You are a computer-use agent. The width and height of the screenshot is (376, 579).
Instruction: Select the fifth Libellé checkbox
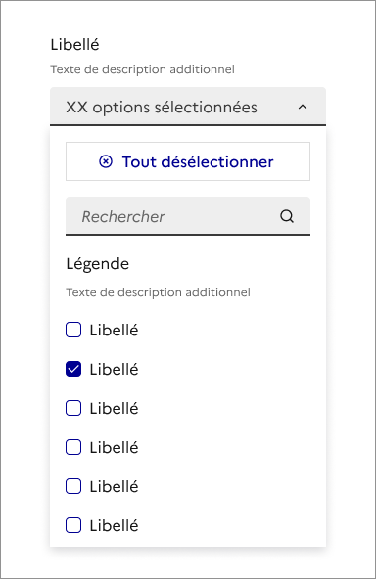point(73,486)
